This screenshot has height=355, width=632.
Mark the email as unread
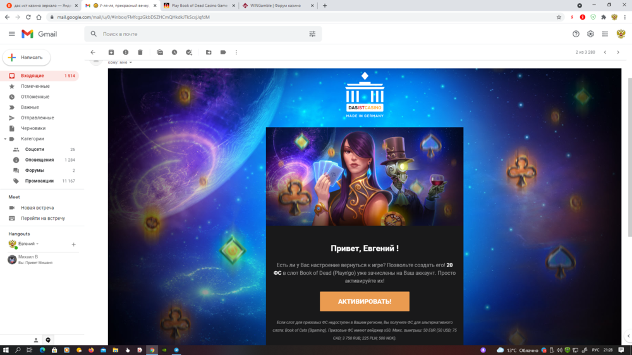[160, 52]
